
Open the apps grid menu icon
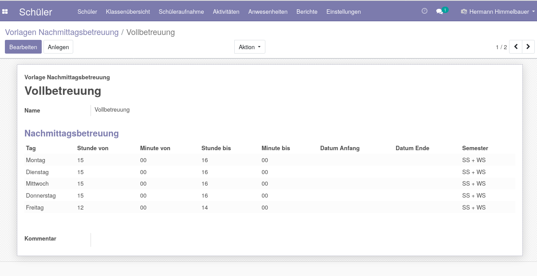[5, 12]
